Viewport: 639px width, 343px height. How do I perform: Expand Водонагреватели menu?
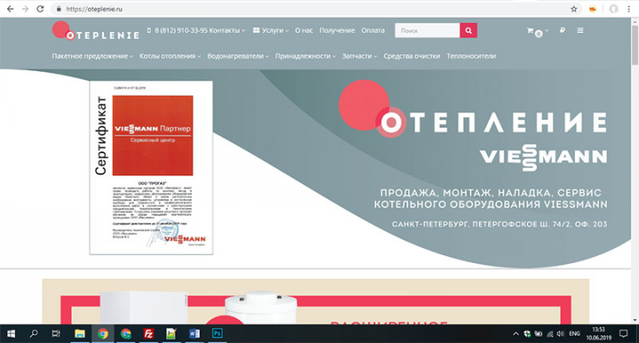click(x=238, y=56)
